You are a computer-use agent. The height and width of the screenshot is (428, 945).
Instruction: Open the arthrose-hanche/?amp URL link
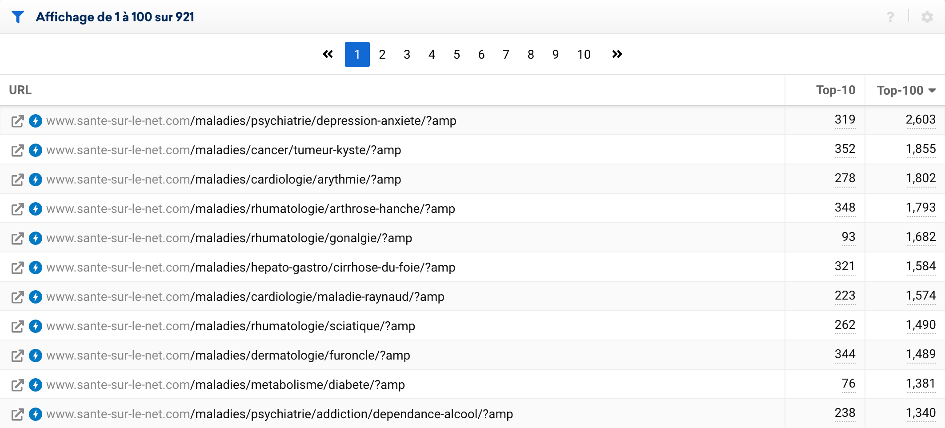click(x=251, y=209)
